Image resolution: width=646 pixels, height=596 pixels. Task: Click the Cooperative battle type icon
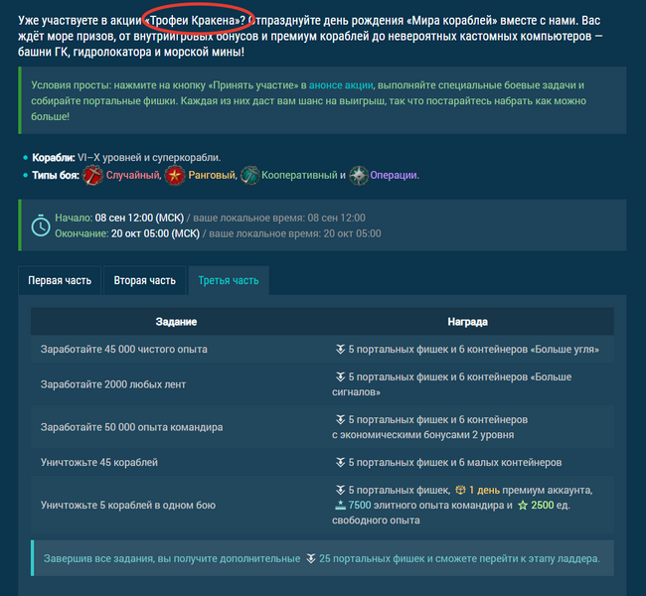(x=251, y=175)
